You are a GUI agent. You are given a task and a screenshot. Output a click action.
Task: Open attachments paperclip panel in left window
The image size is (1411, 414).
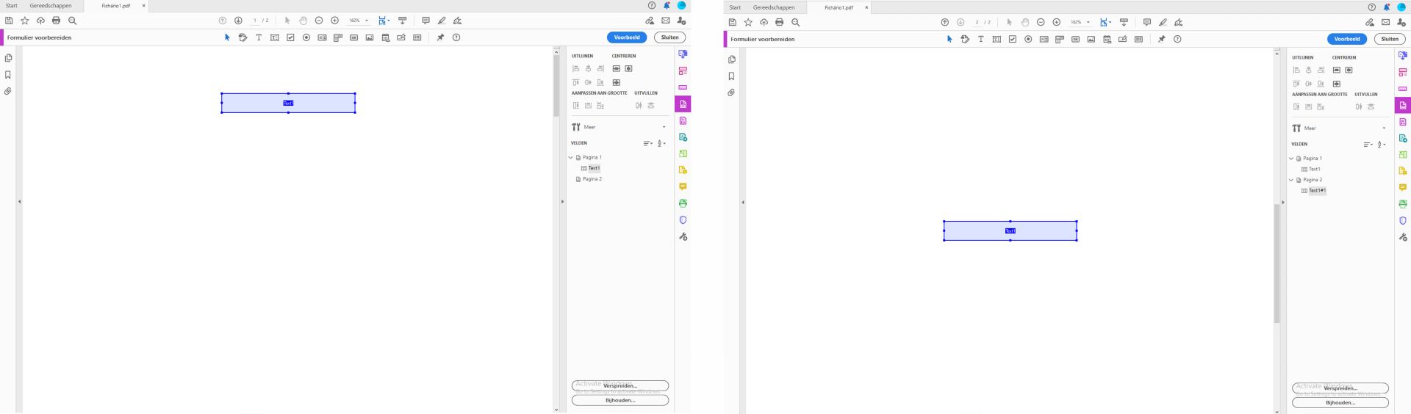point(8,92)
